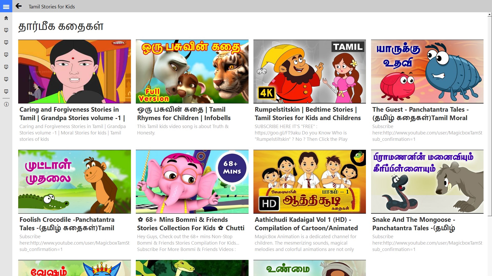The width and height of the screenshot is (492, 276).
Task: Open the cow and tiger story thumbnail
Action: (x=192, y=72)
